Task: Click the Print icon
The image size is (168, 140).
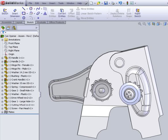Action: [113, 3]
